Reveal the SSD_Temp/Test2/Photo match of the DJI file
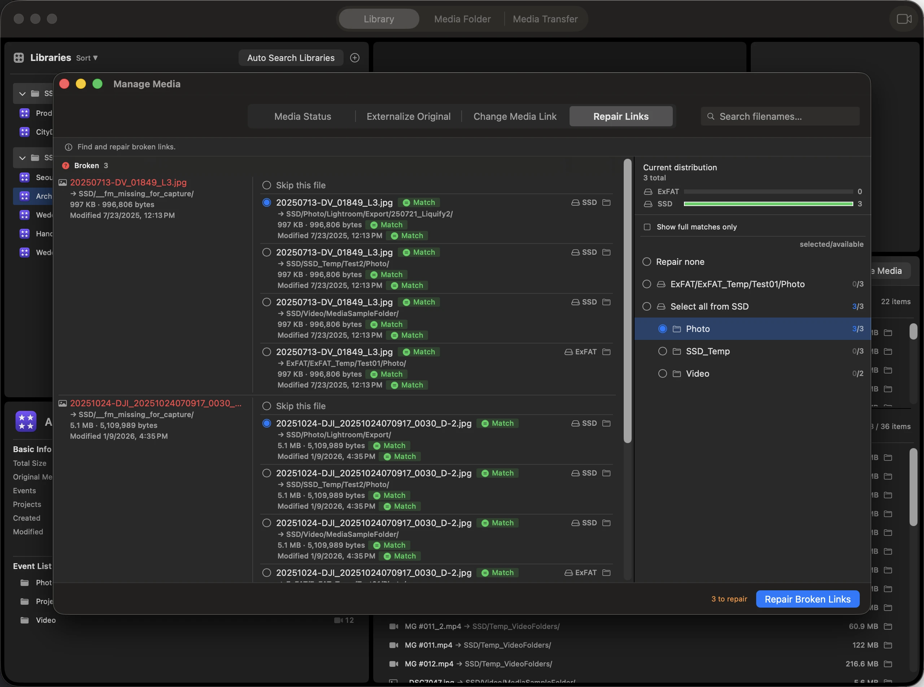 coord(607,473)
